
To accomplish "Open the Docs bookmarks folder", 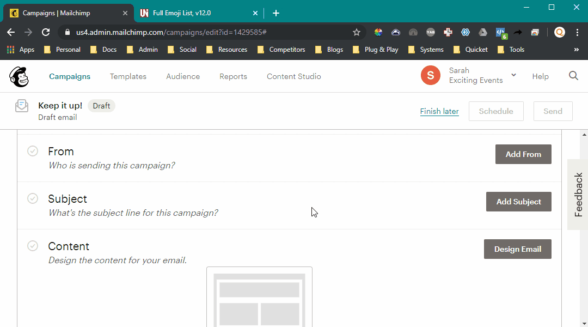I will [103, 50].
